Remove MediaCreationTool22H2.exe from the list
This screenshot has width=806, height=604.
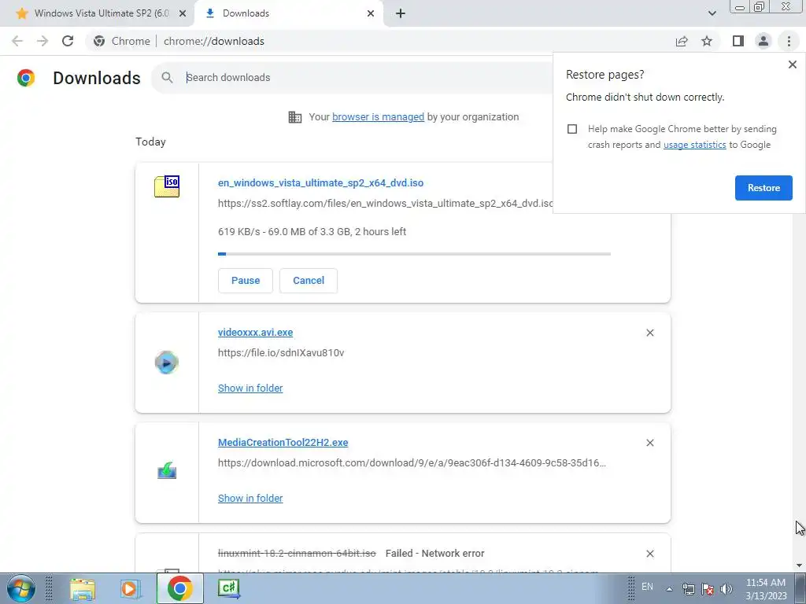[x=650, y=443]
